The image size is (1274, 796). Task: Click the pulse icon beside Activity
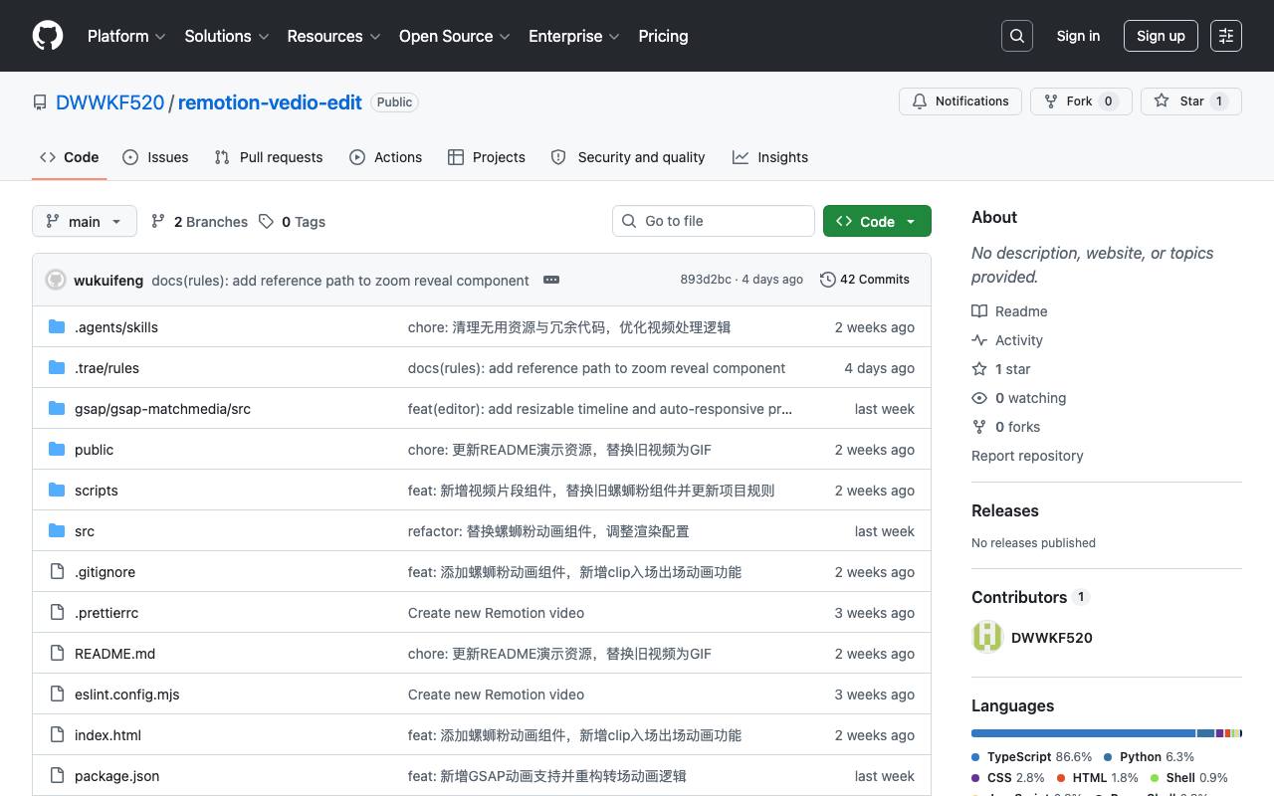tap(979, 340)
